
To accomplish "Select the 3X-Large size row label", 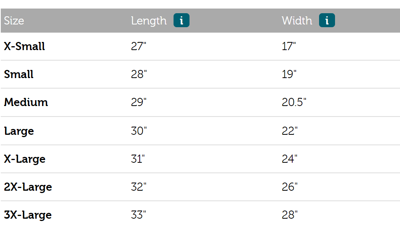I will pos(28,215).
